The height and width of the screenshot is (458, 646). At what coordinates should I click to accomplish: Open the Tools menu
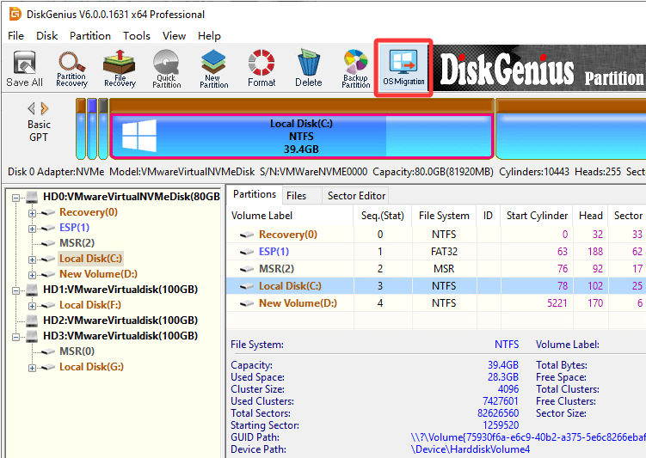(x=137, y=35)
